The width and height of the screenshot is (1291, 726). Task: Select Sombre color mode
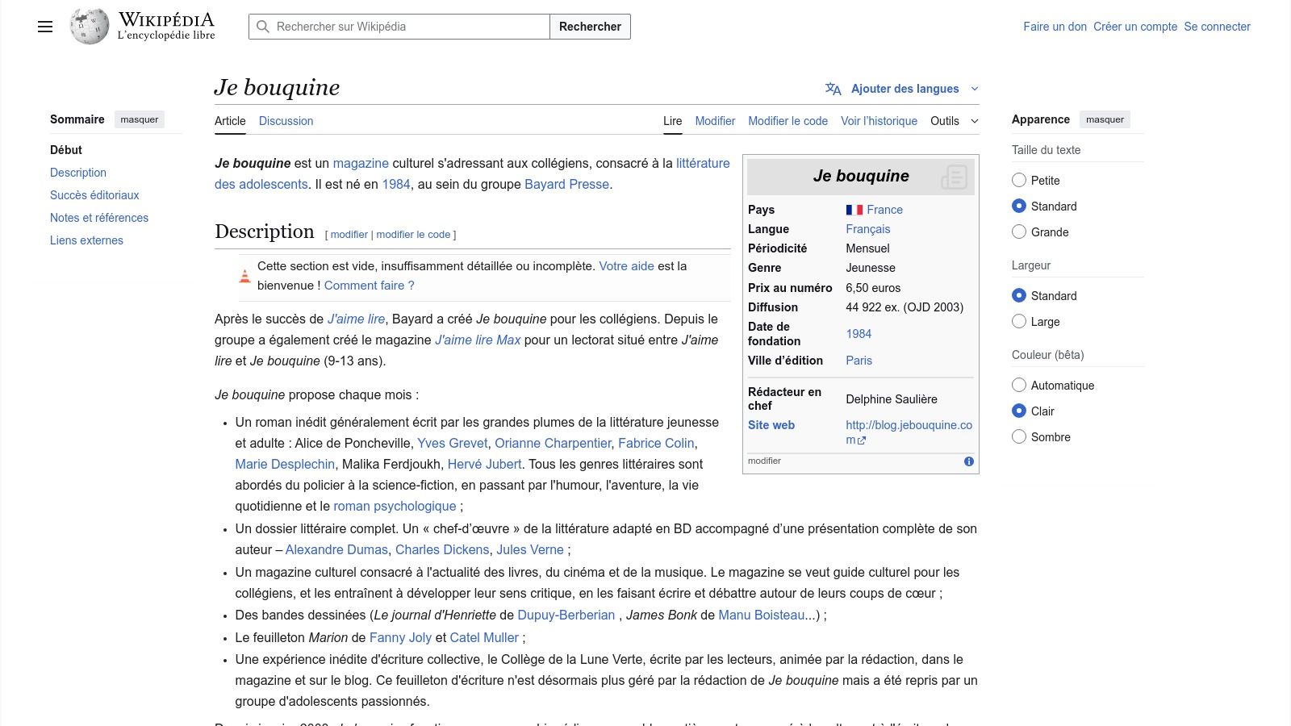1019,437
